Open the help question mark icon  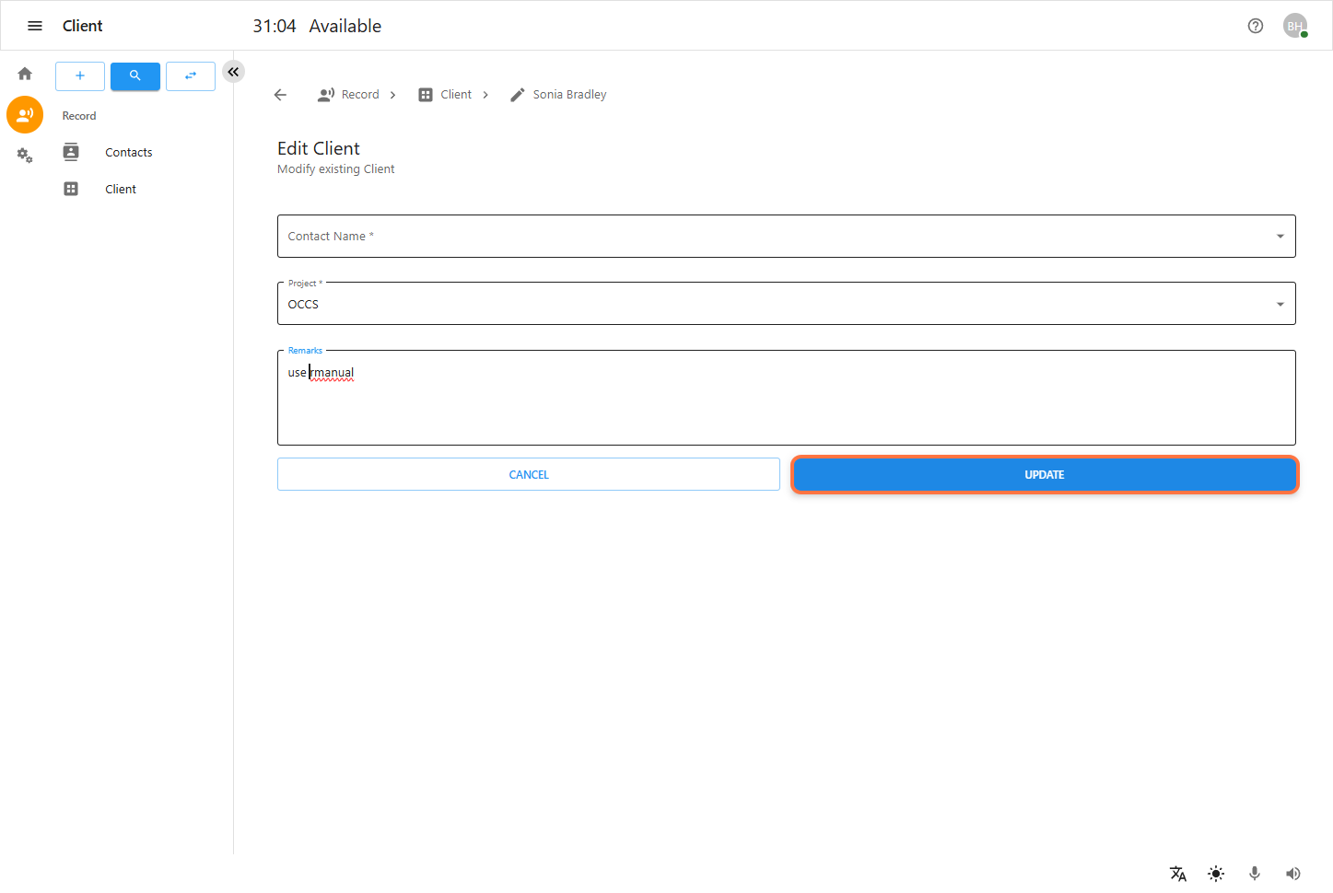[x=1255, y=26]
